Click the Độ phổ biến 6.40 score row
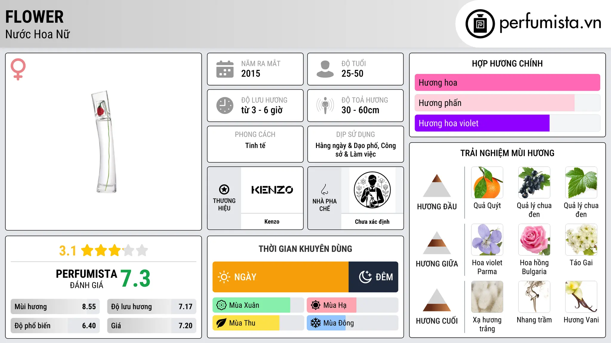The image size is (611, 343). [x=55, y=326]
